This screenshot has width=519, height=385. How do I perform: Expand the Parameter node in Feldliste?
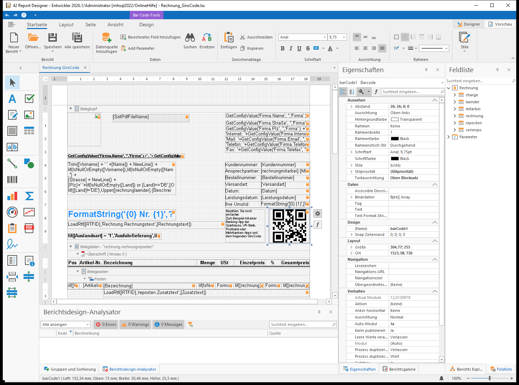click(449, 137)
